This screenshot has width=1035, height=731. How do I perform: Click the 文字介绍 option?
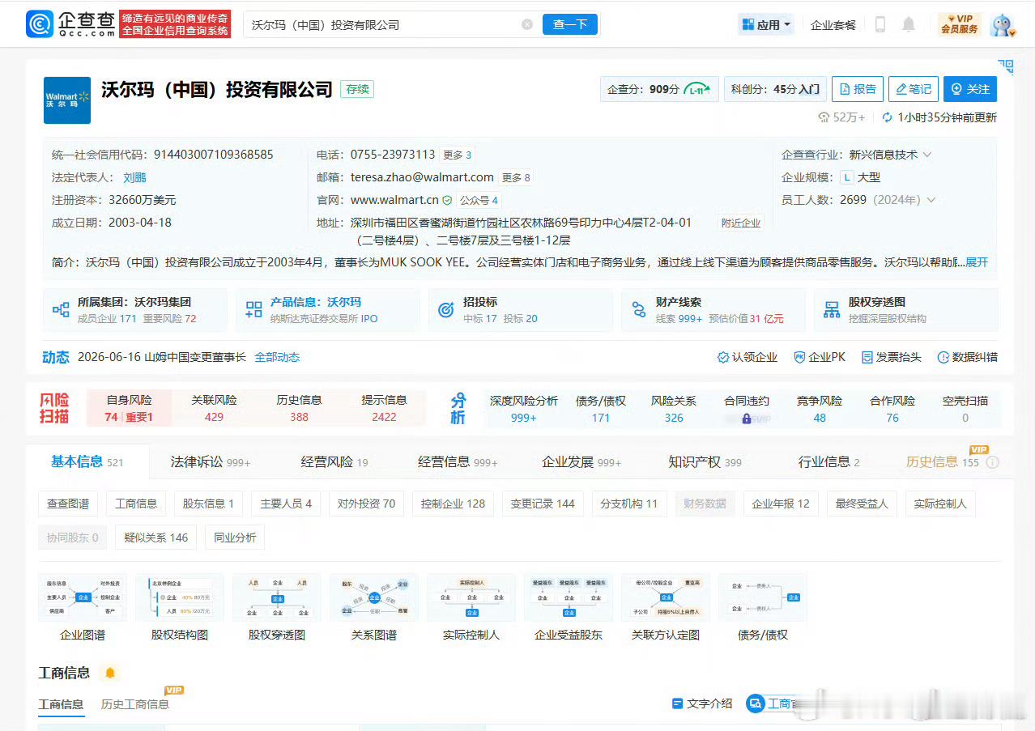(x=702, y=703)
